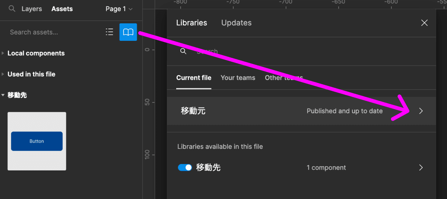Viewport: 447px width, 199px height.
Task: Open 移動先 library details chevron
Action: pyautogui.click(x=421, y=167)
